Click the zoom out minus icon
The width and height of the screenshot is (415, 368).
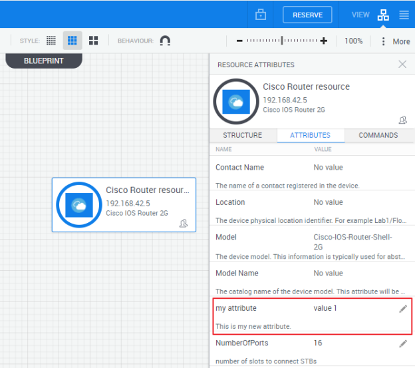pyautogui.click(x=239, y=41)
